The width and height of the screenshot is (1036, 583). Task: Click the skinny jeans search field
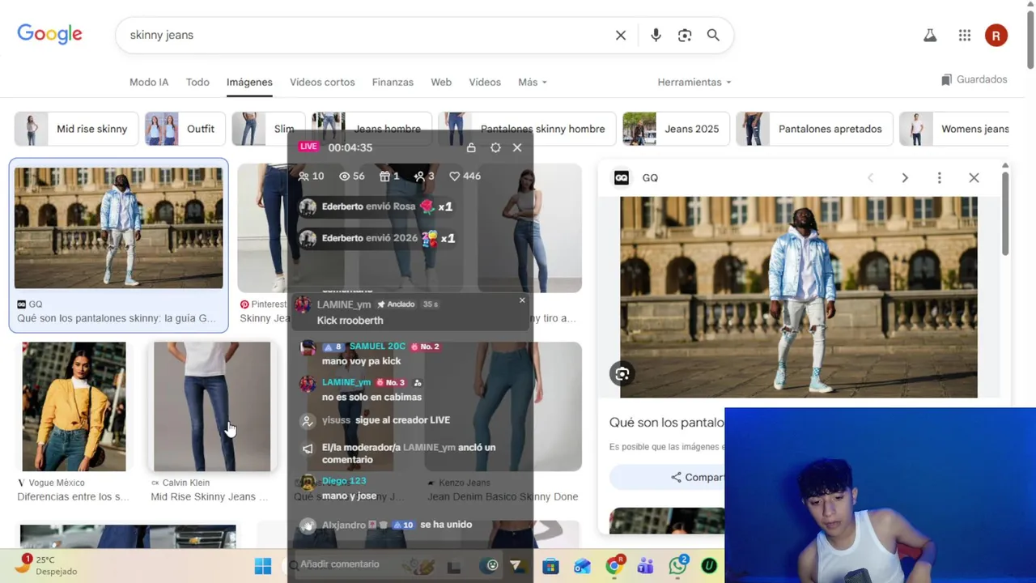pos(364,36)
